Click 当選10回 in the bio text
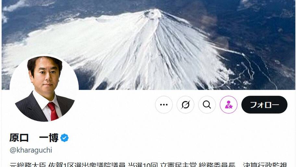296x167 pixels. pos(143,165)
